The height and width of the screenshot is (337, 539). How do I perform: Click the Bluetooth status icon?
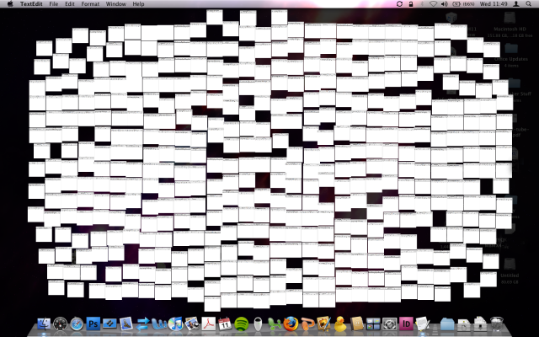[422, 4]
